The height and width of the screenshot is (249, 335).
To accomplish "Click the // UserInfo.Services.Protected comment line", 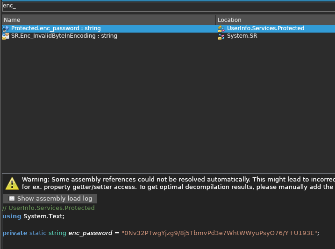I will point(48,208).
